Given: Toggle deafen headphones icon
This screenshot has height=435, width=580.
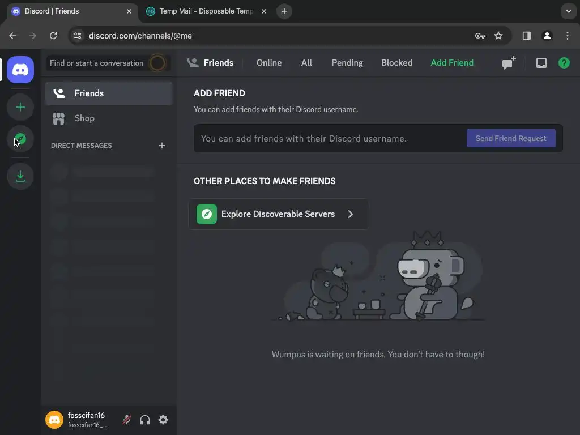Looking at the screenshot, I should (145, 420).
